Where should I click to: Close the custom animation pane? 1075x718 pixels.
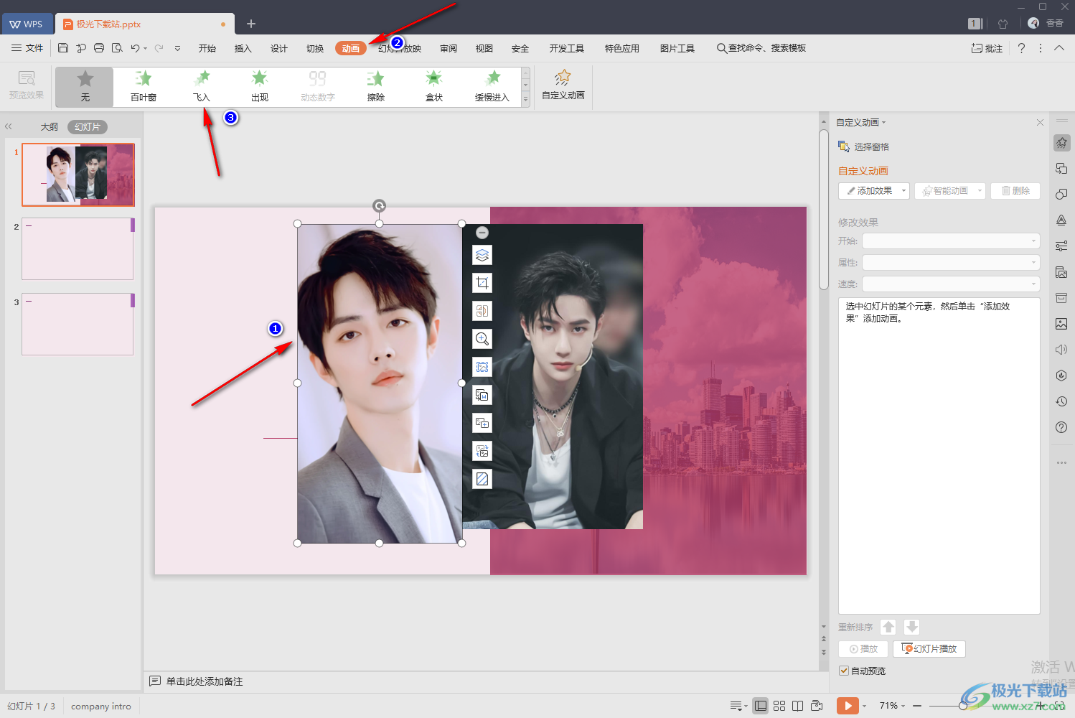tap(1040, 123)
